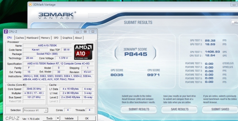The height and width of the screenshot is (121, 238).
Task: Click the AMD A10 processor logo
Action: tap(84, 52)
